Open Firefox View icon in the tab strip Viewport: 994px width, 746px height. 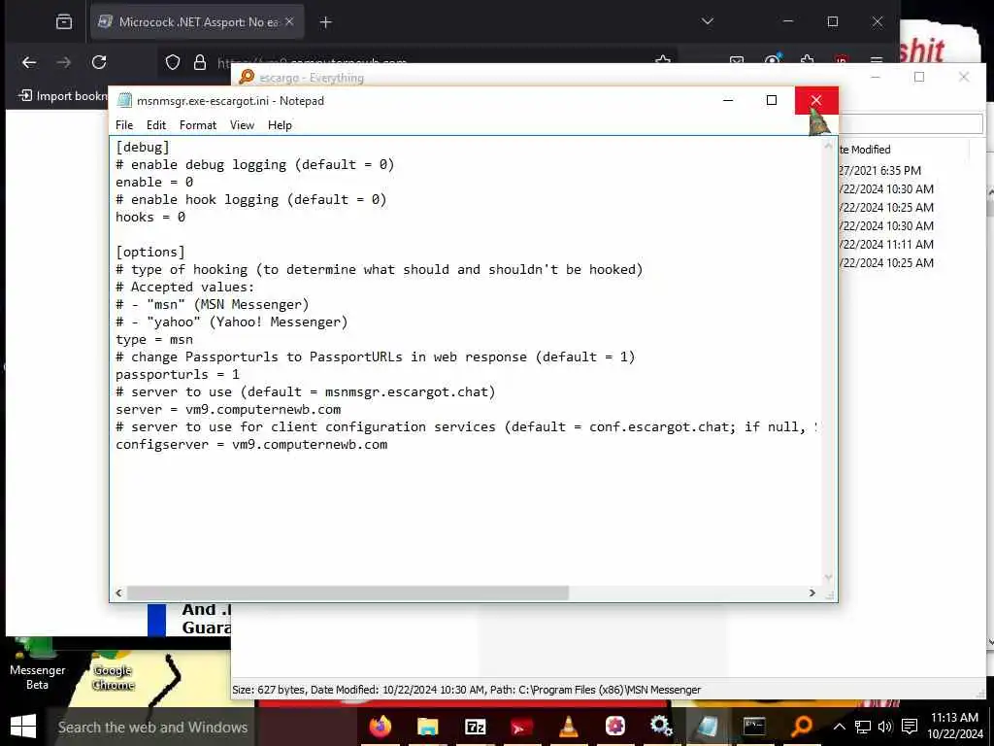click(64, 22)
